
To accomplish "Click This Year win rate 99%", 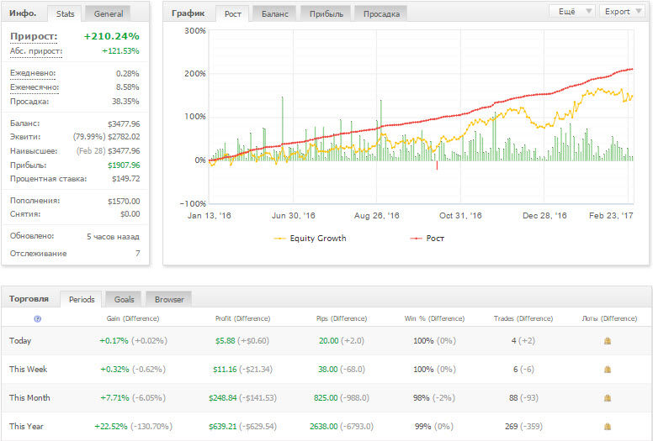I will [x=423, y=427].
